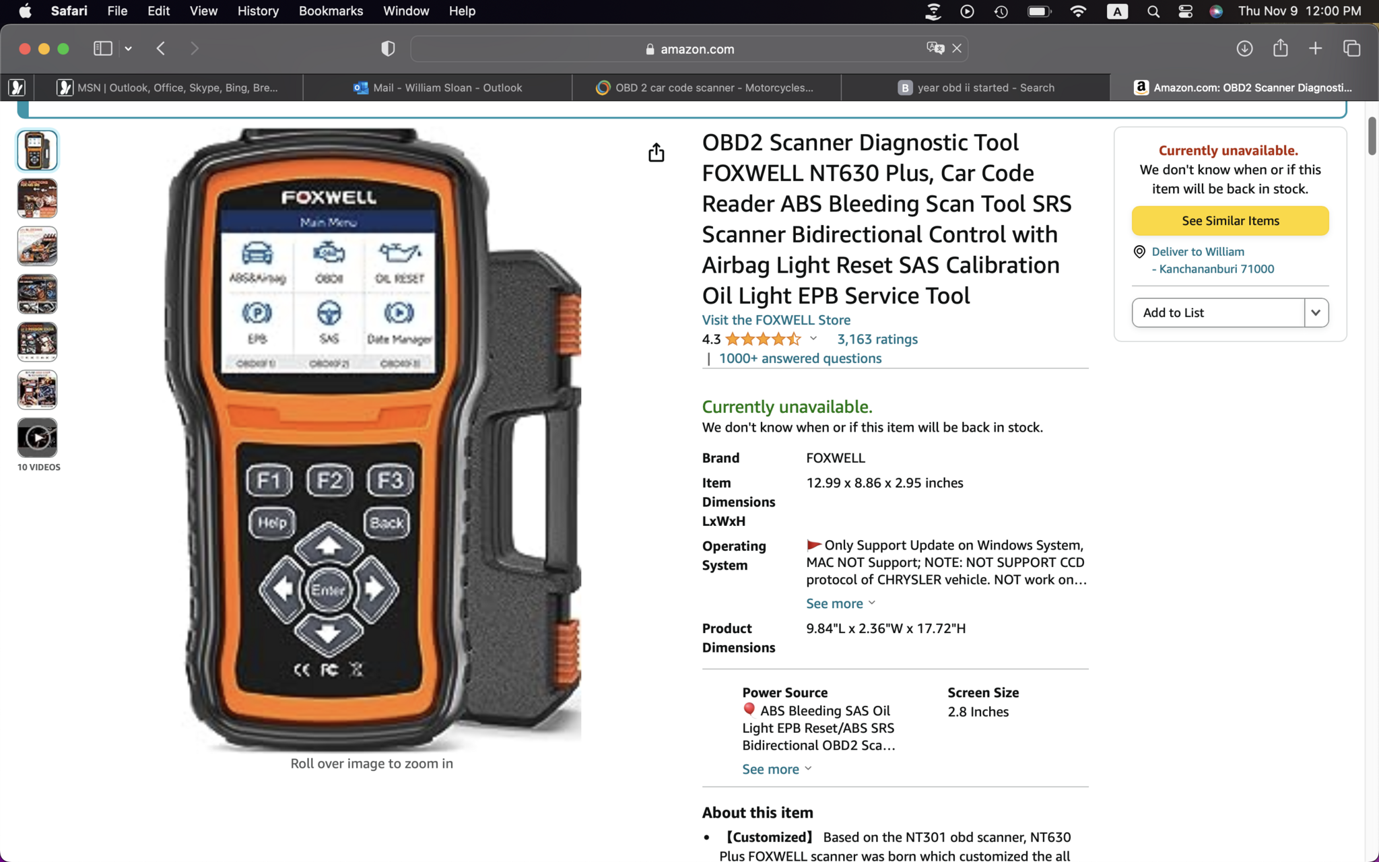Expand See more under Operating System
The image size is (1379, 862).
click(840, 603)
